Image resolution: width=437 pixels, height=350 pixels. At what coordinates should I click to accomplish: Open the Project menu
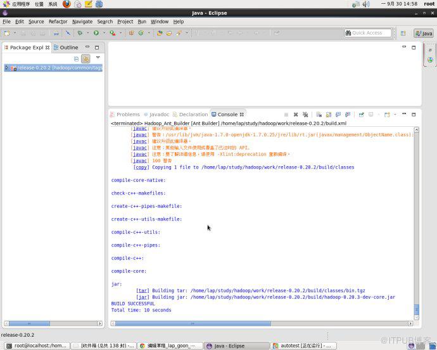pos(125,22)
